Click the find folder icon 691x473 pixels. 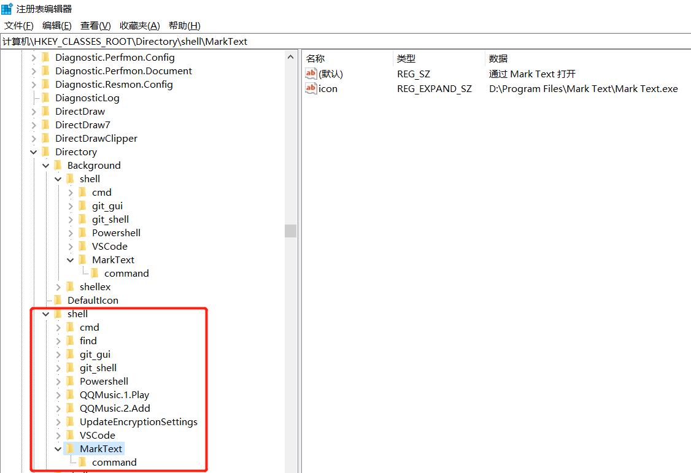click(70, 341)
